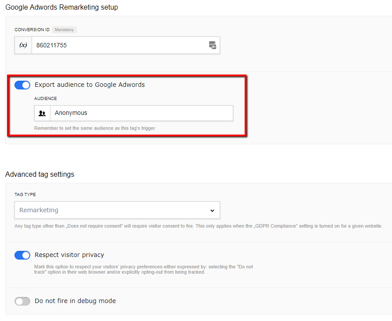
Task: Disable Export audience to Google Adwords switch
Action: pyautogui.click(x=22, y=85)
